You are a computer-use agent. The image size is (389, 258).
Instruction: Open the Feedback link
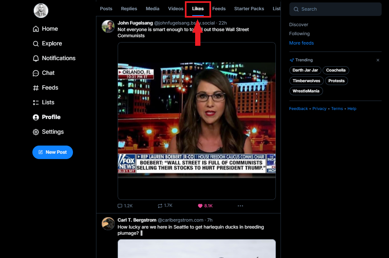[x=298, y=109]
